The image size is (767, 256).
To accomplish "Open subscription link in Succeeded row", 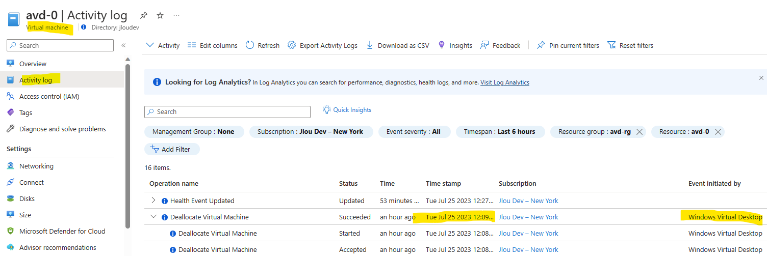I will click(528, 217).
